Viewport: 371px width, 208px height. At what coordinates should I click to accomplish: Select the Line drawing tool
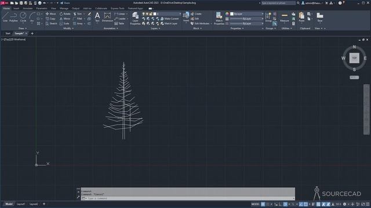click(x=5, y=17)
